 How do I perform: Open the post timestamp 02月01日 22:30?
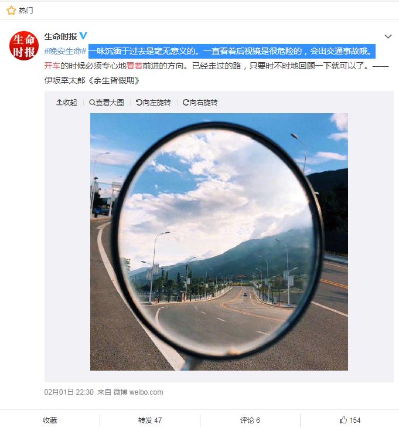[69, 392]
